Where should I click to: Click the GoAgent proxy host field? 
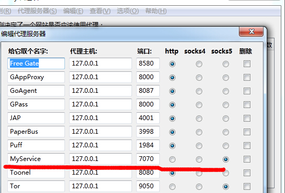pos(101,91)
